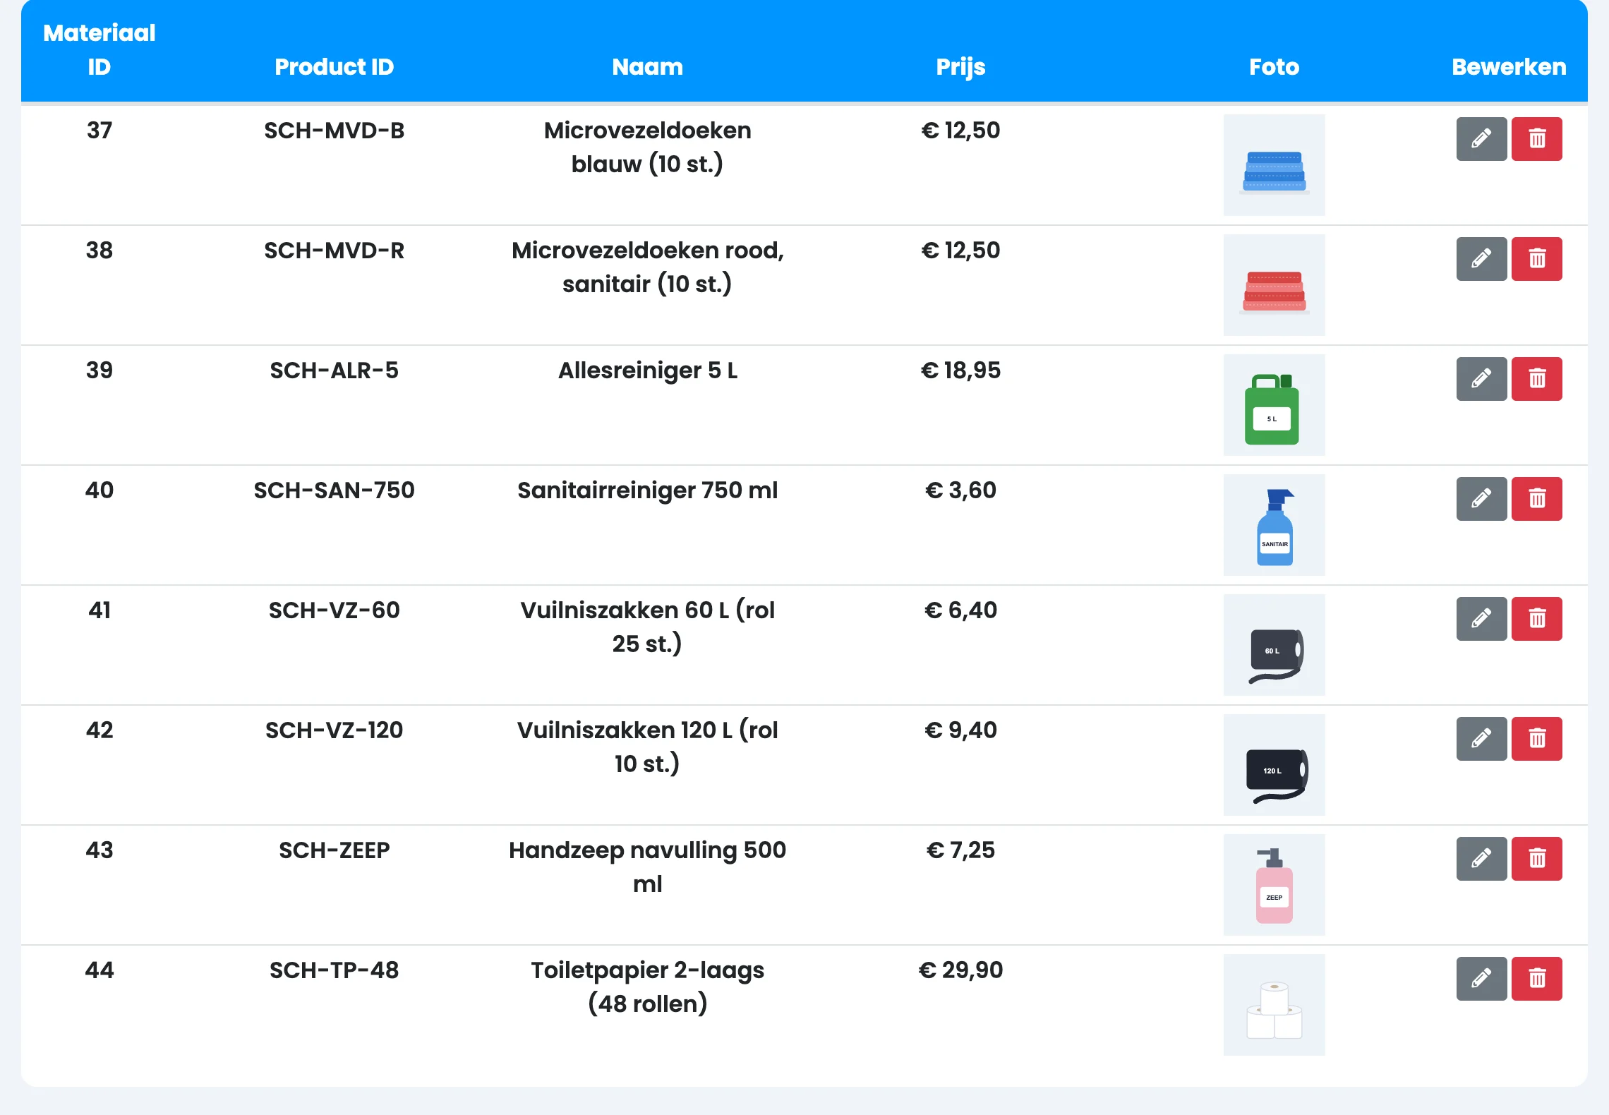Click the Bewerken column header
Image resolution: width=1609 pixels, height=1115 pixels.
[1509, 67]
